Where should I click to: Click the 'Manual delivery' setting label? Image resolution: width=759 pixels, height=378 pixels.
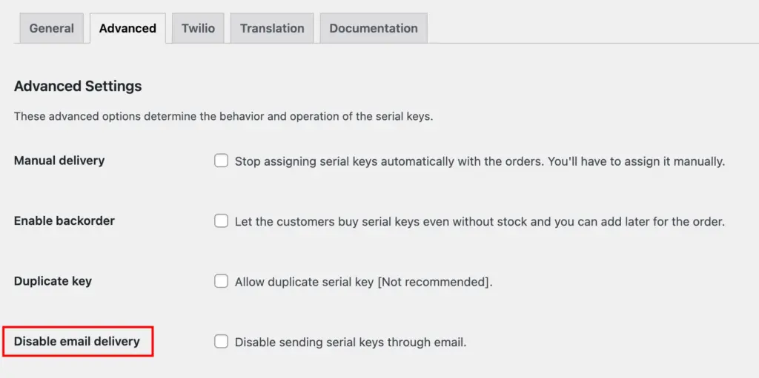59,161
